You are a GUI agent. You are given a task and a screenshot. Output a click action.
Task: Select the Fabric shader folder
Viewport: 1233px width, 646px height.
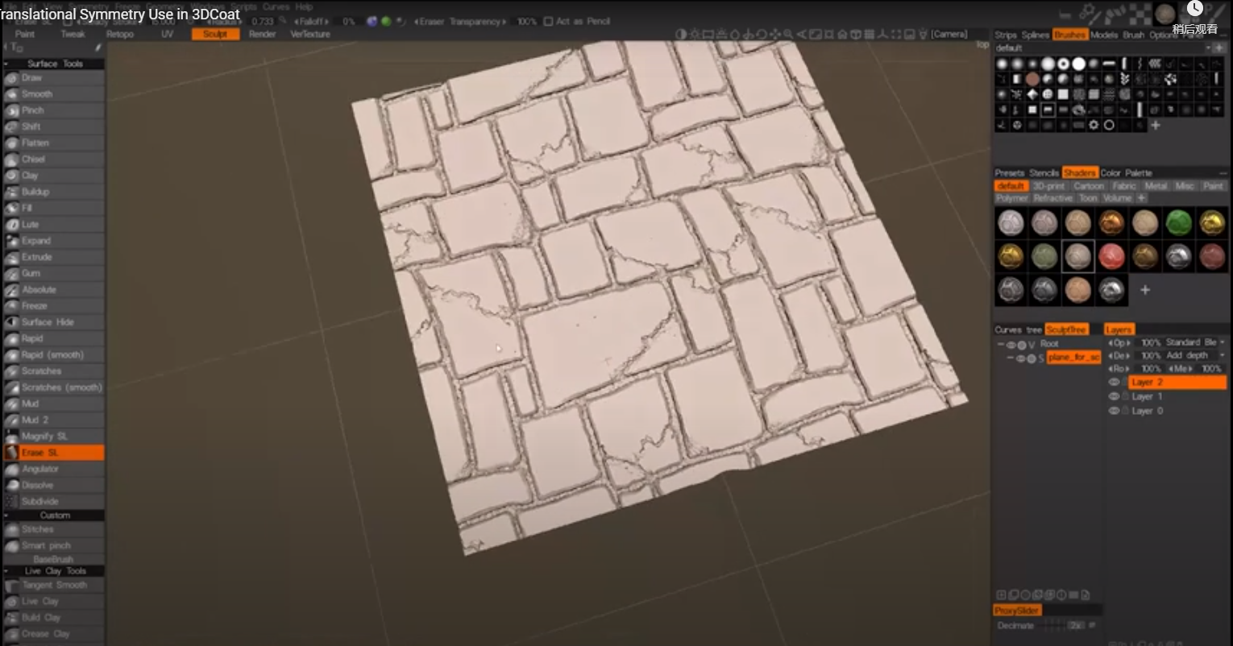point(1123,186)
